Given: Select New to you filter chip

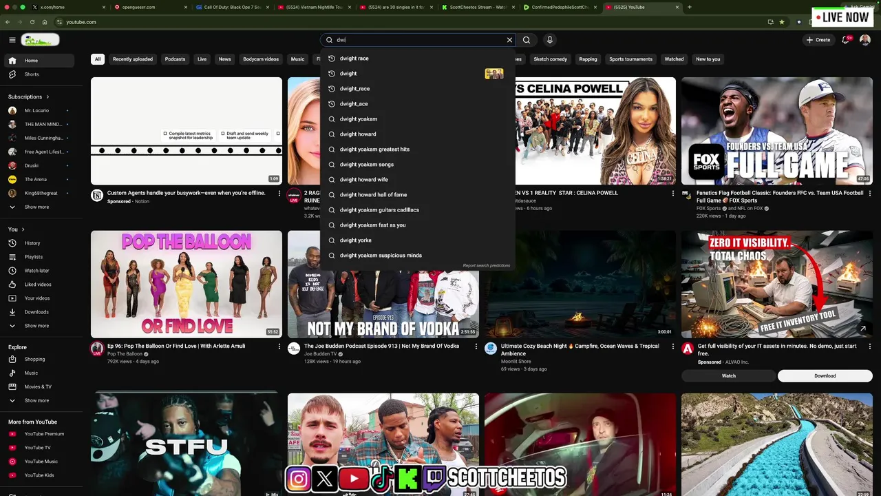Looking at the screenshot, I should tap(708, 59).
